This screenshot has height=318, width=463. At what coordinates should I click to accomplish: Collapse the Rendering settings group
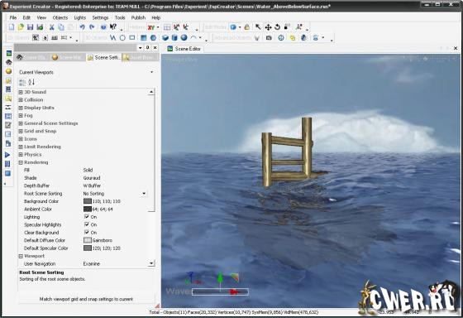click(x=21, y=162)
